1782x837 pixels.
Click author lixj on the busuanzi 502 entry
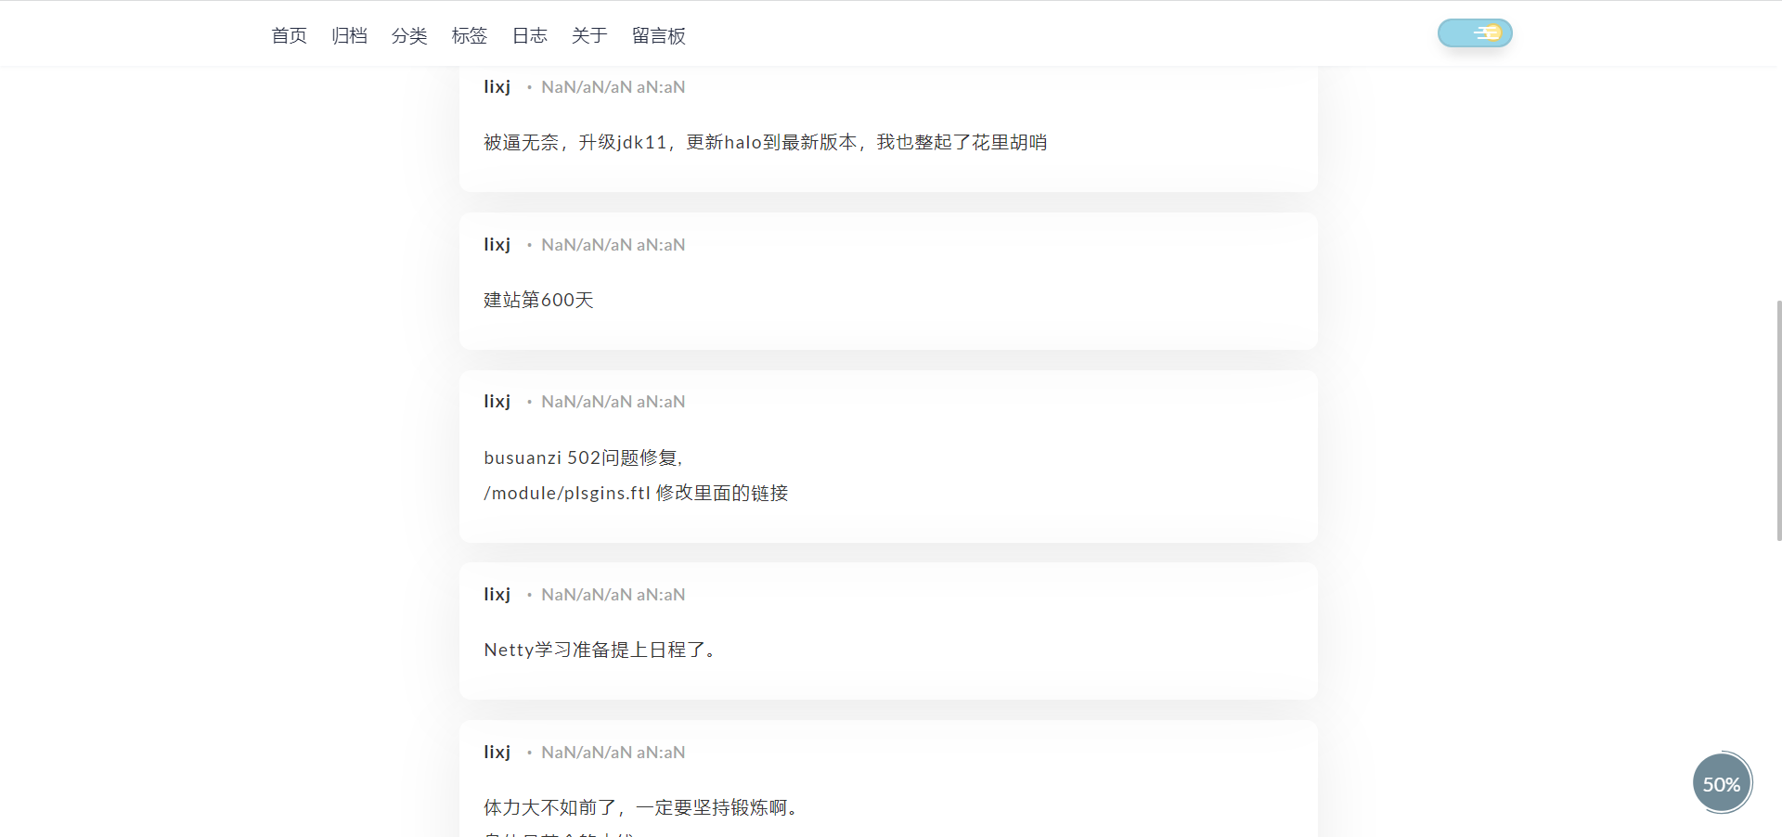point(497,402)
